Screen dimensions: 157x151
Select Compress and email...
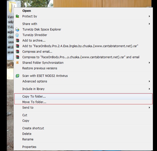pyautogui.click(x=83, y=51)
